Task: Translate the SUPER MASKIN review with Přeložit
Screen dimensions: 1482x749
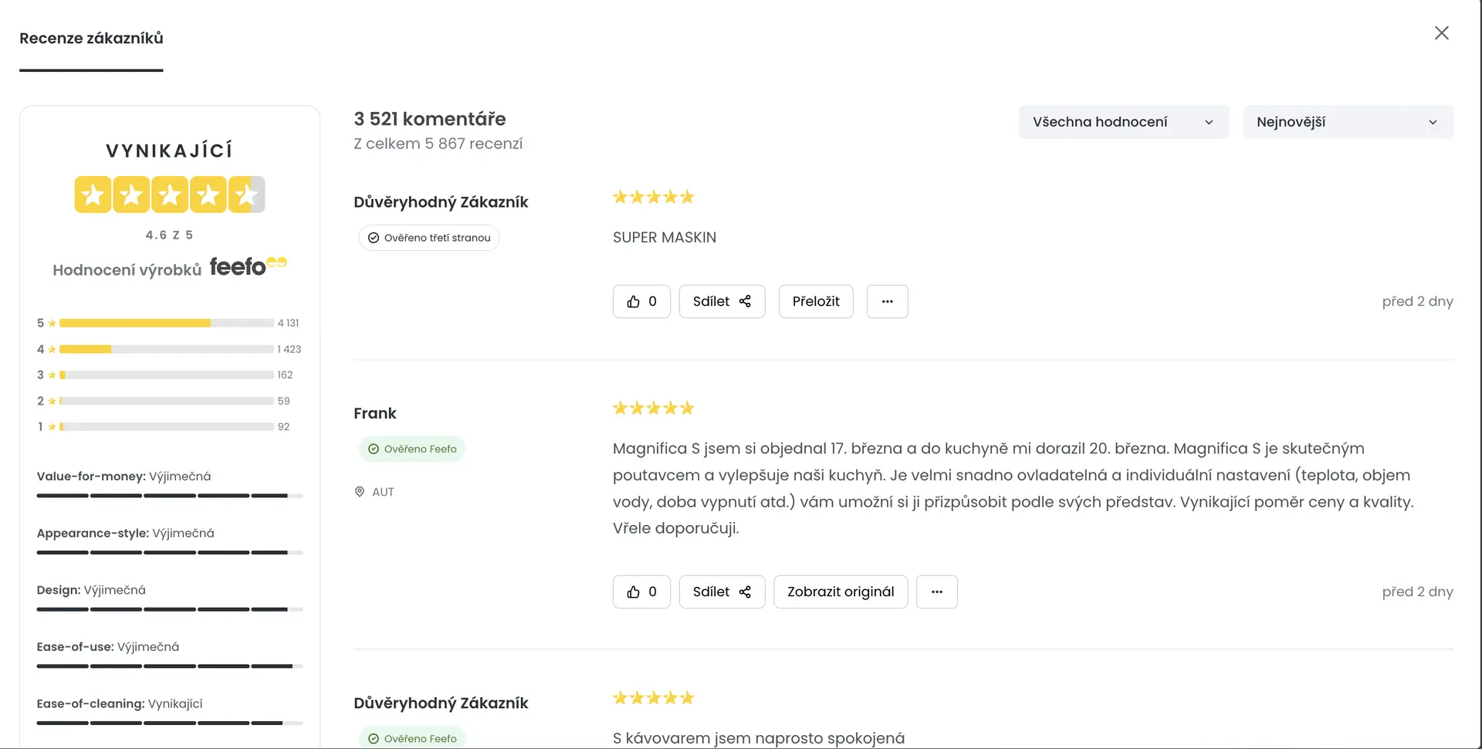Action: point(815,301)
